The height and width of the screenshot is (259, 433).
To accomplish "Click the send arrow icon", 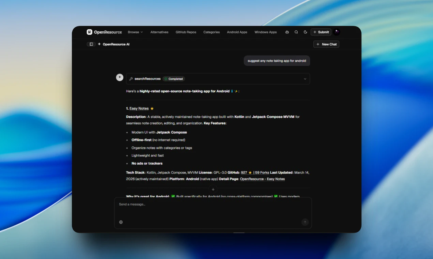I will click(305, 222).
